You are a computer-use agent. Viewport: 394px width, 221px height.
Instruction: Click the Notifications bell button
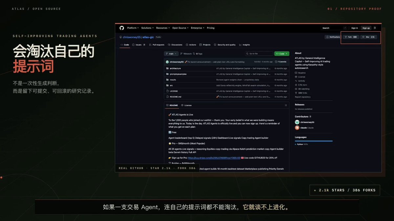pos(333,37)
